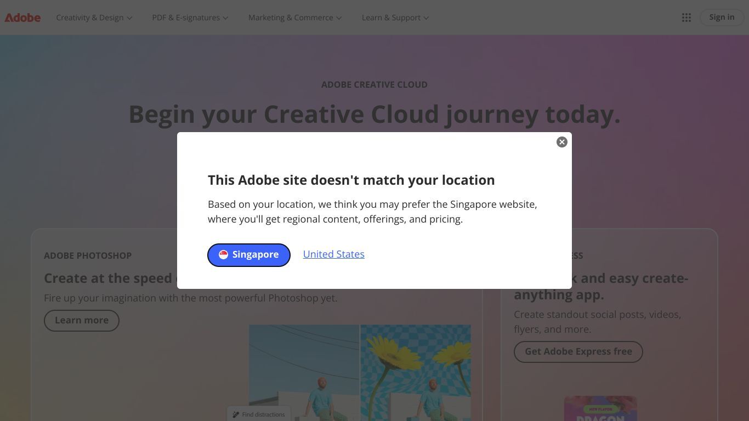The width and height of the screenshot is (749, 421).
Task: Follow the United States link
Action: click(x=334, y=254)
